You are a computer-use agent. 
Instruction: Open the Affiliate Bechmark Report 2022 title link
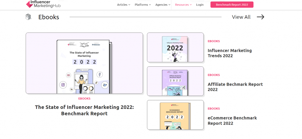pyautogui.click(x=235, y=87)
